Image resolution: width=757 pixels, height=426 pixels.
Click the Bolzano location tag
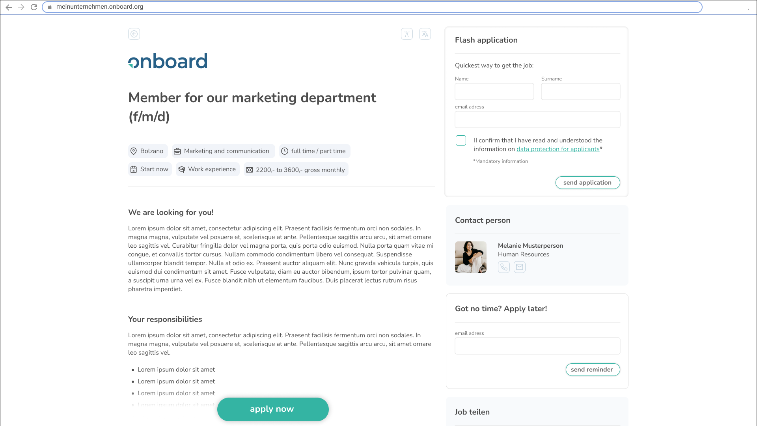(x=147, y=151)
